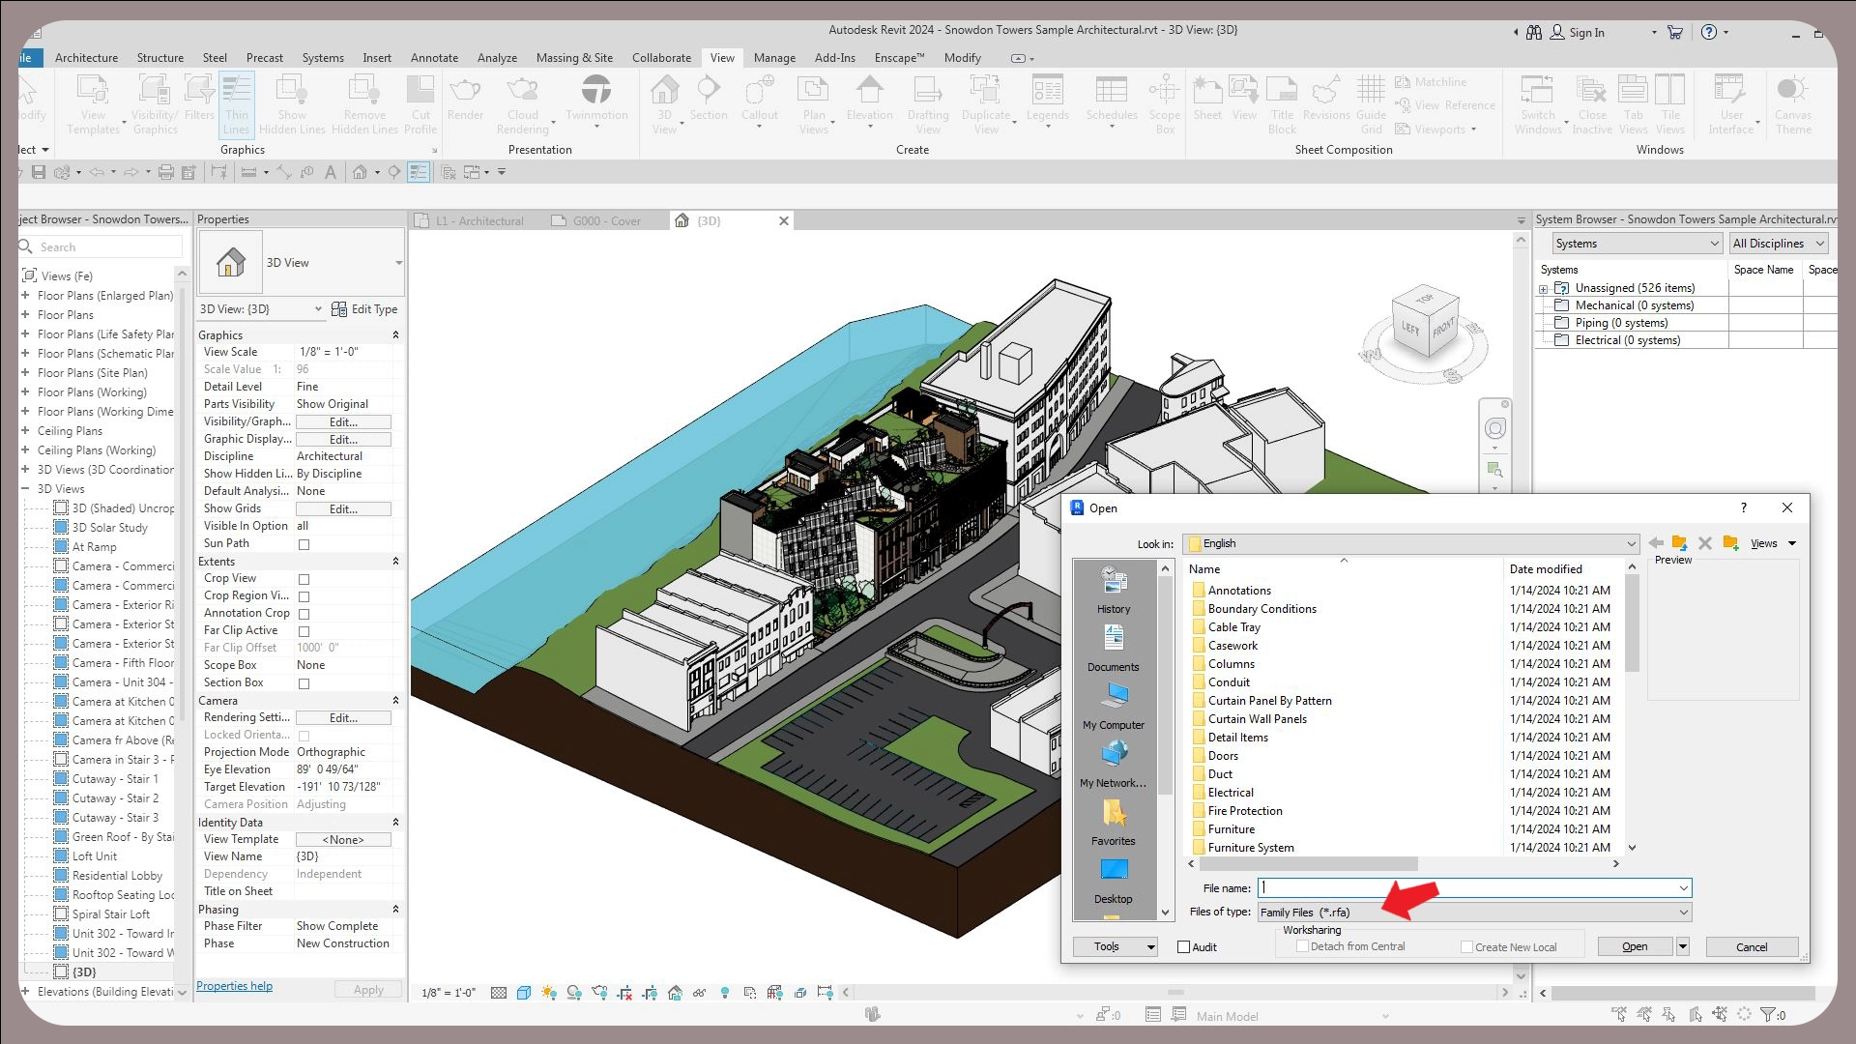This screenshot has width=1856, height=1044.
Task: Expand the Look in folder dropdown
Action: 1631,544
